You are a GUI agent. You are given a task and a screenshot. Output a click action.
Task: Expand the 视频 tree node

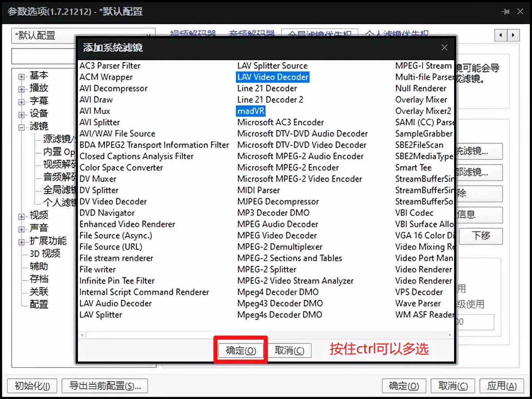click(22, 216)
